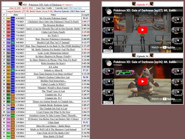Open the channel avatar on the ep36 video
The width and height of the screenshot is (185, 139).
point(109,63)
